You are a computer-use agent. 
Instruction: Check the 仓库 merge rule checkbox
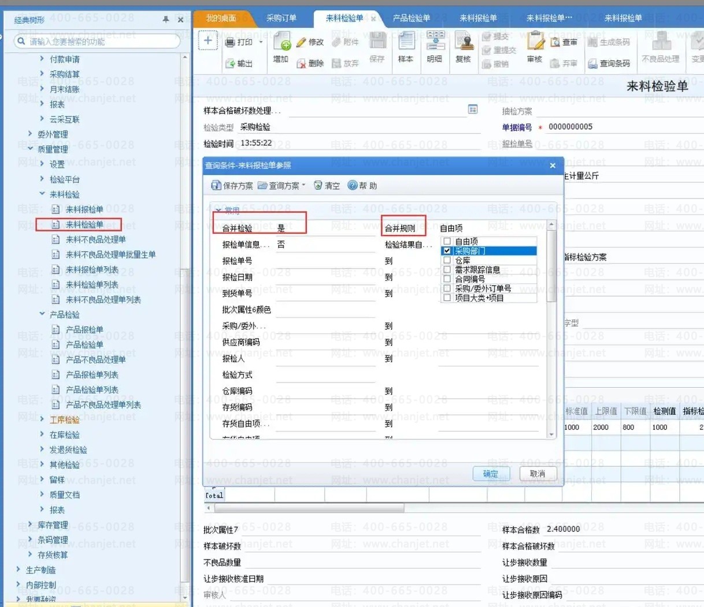[447, 260]
